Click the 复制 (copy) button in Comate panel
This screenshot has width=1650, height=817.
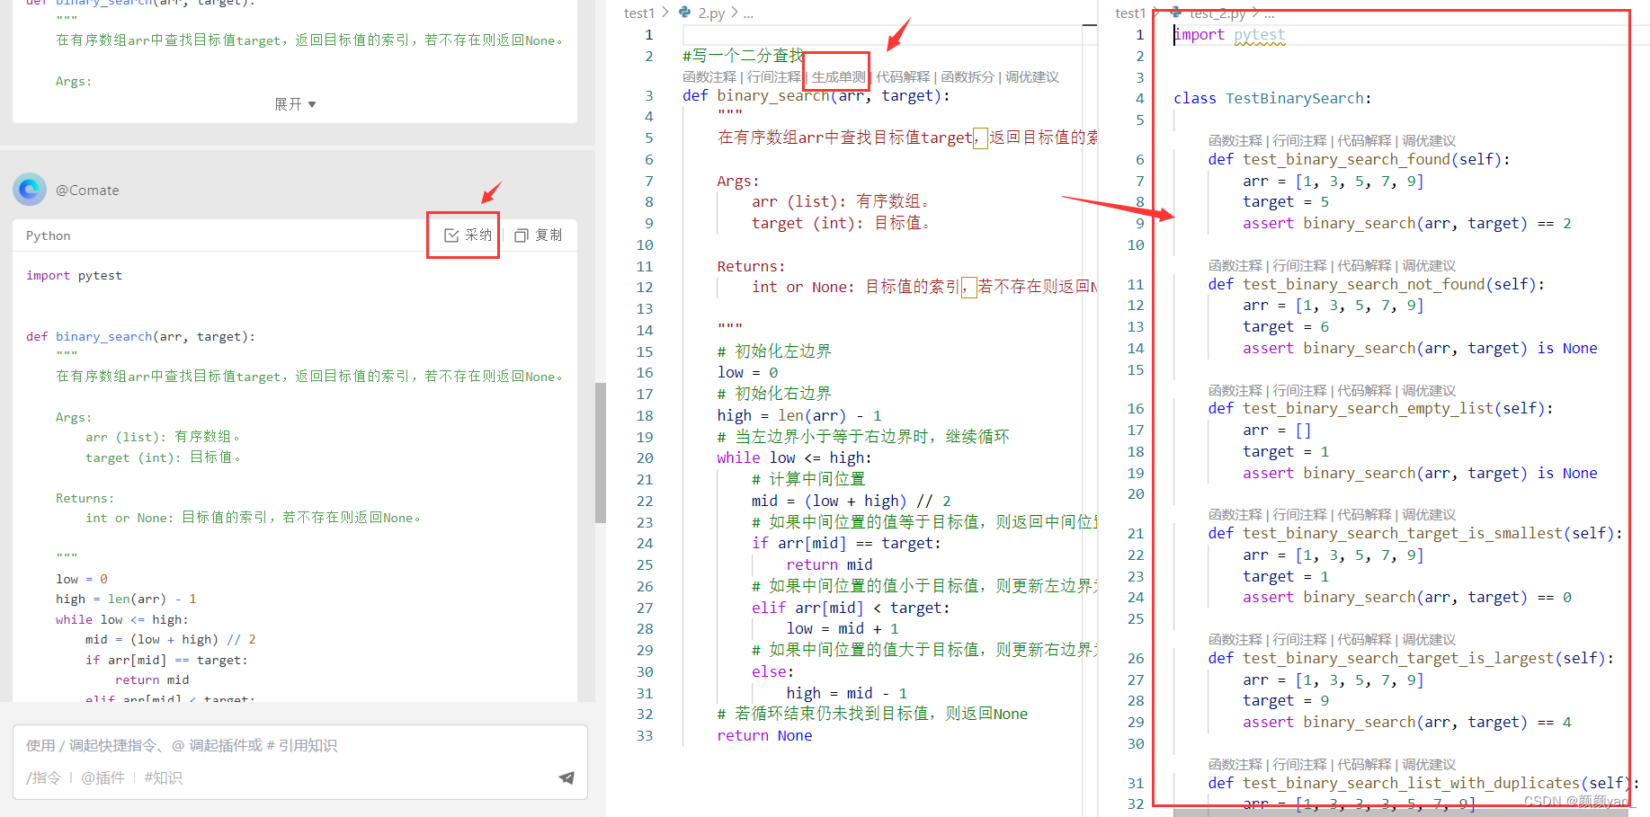(538, 235)
